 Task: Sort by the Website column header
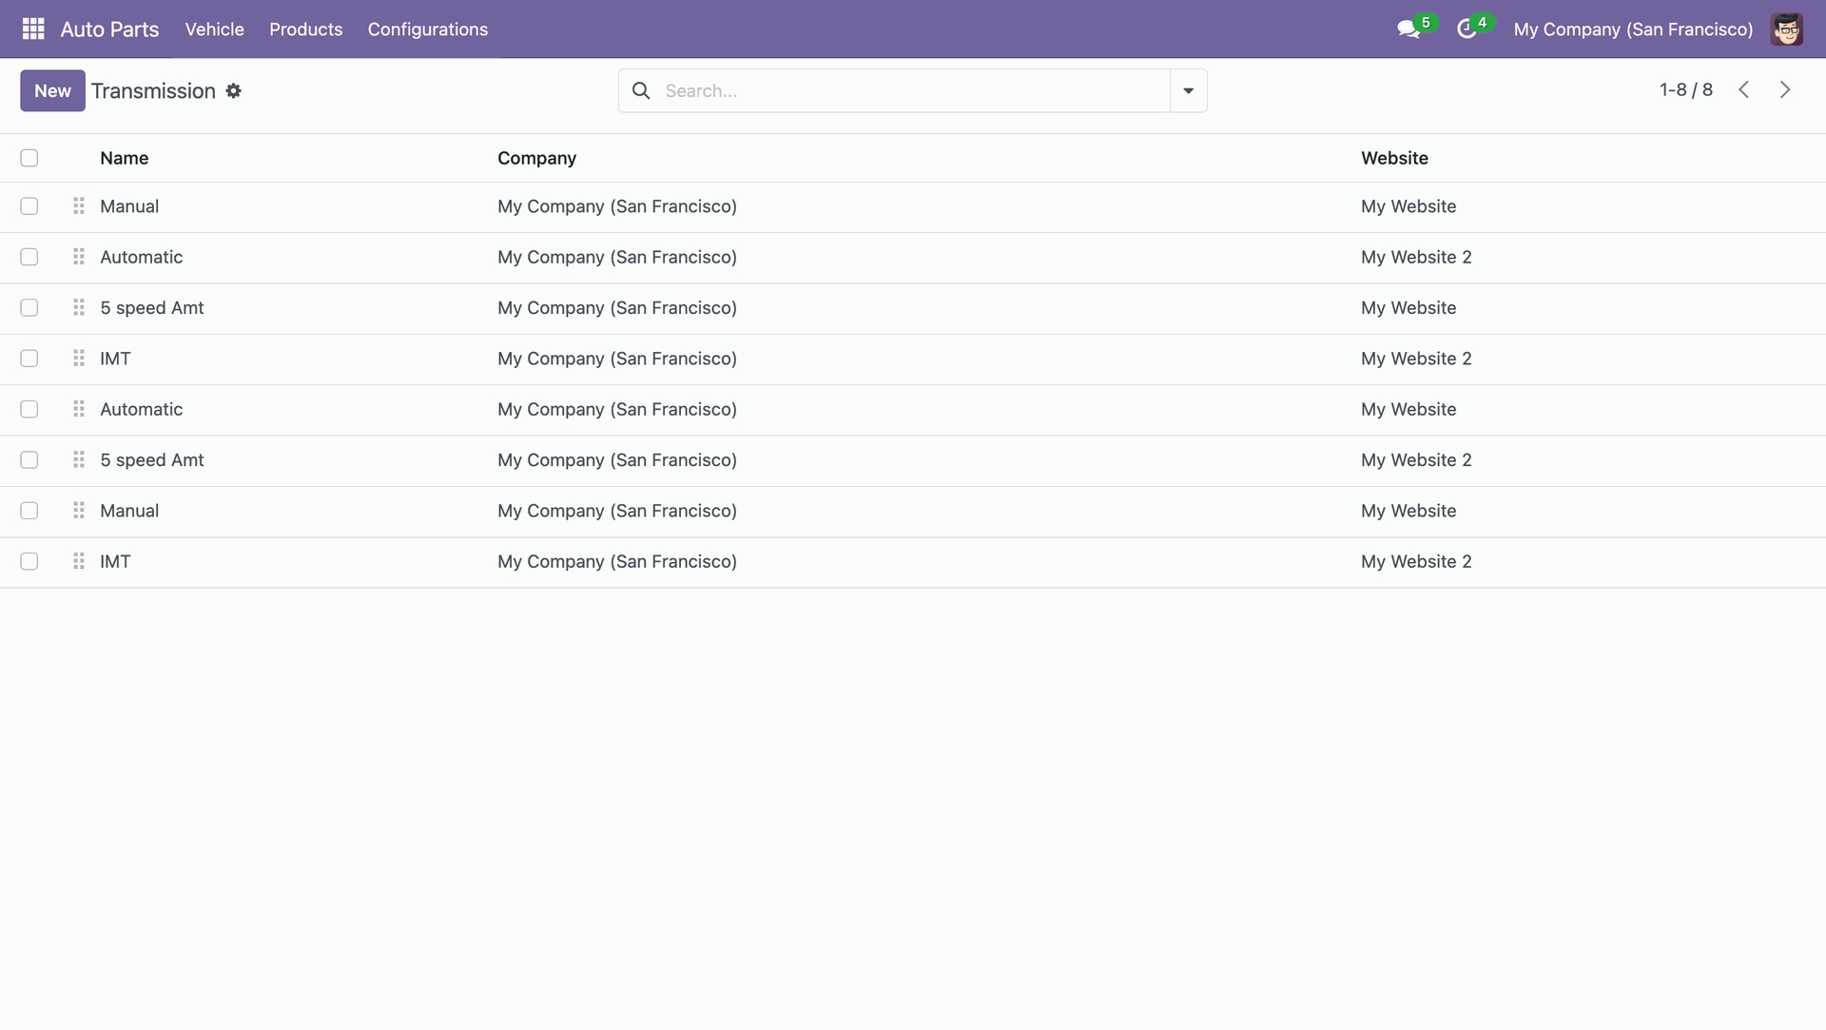(x=1394, y=158)
